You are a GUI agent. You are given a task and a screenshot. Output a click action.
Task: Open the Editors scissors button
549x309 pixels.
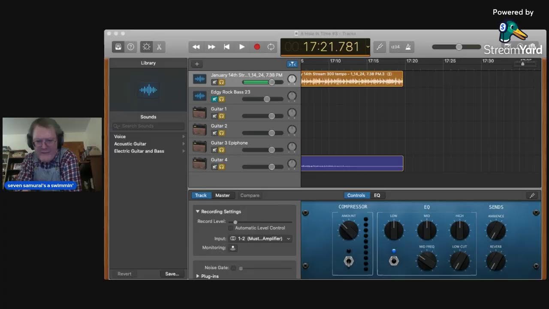coord(159,47)
